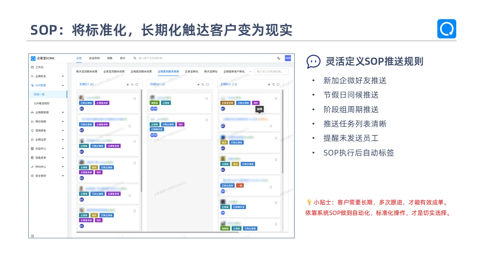Select the 企客宝孵化 stage tab
Viewport: 483px width, 271px height.
click(x=191, y=72)
